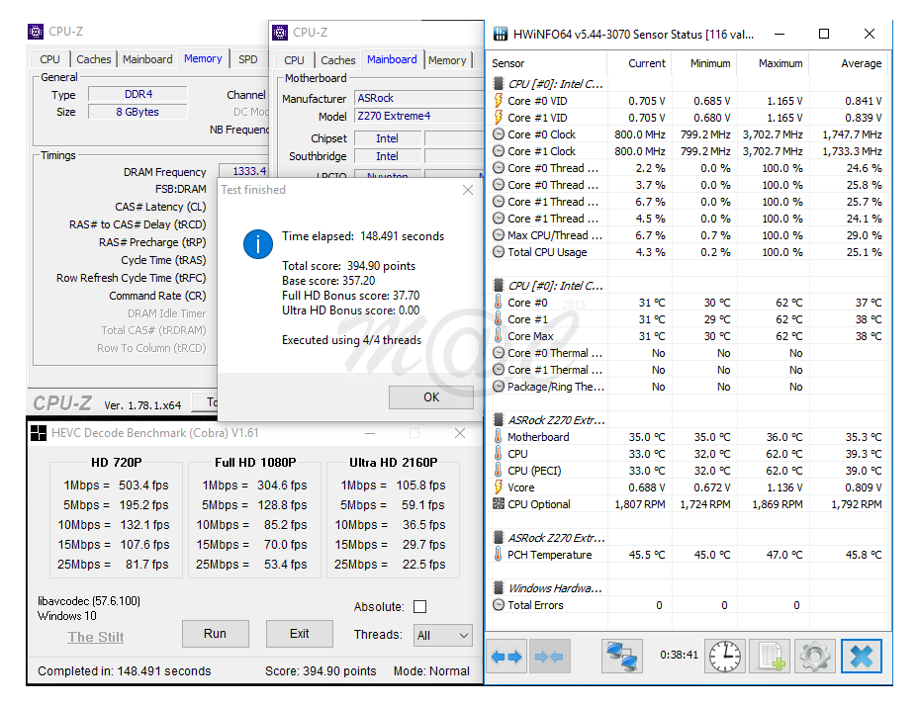Click CPU Optional fan icon
919x706 pixels.
point(499,504)
